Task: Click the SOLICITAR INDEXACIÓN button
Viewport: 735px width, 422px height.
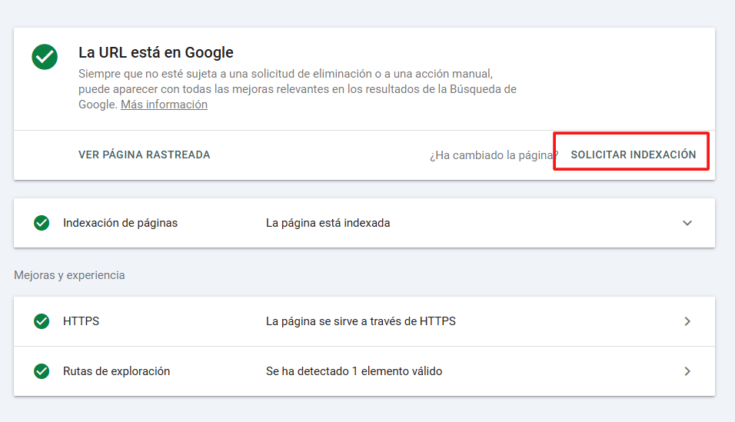Action: click(x=633, y=155)
